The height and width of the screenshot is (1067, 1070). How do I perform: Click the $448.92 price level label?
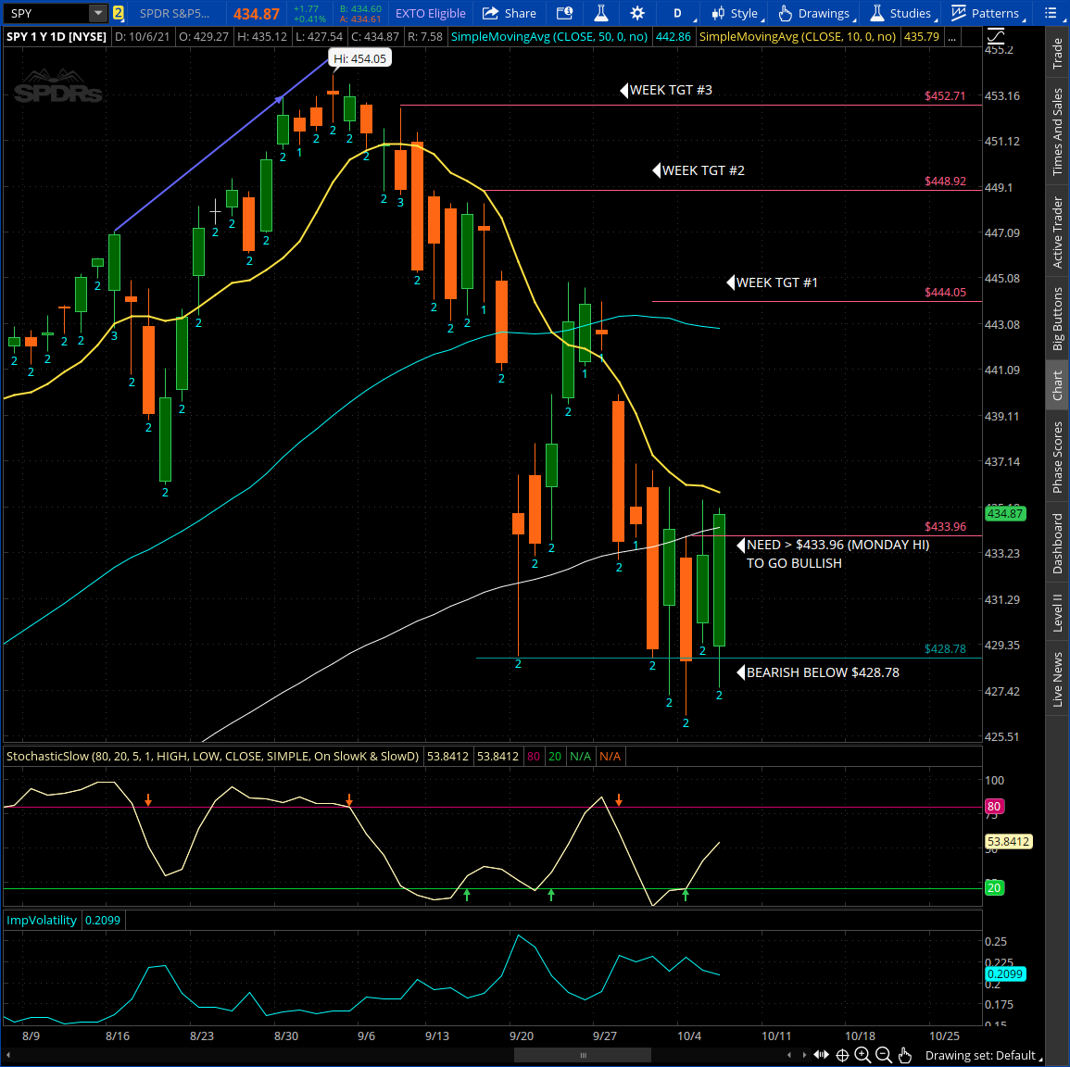(945, 182)
